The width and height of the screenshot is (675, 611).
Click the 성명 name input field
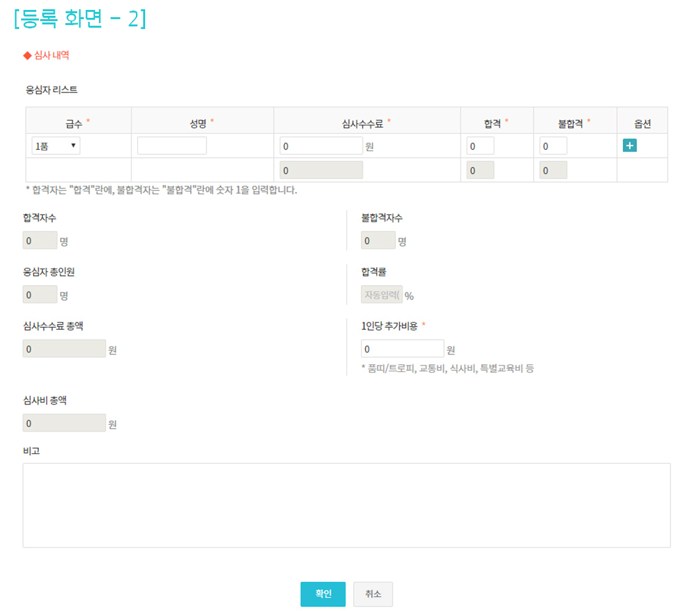tap(172, 146)
